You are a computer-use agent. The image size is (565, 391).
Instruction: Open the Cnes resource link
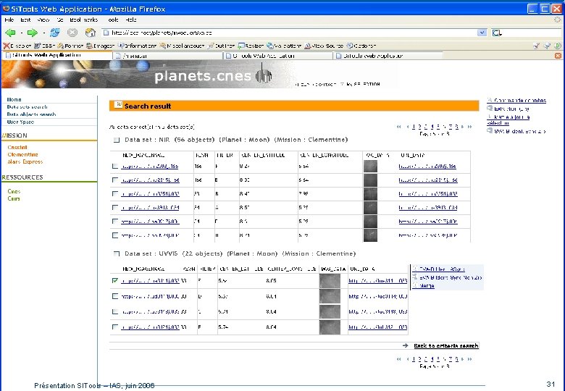click(14, 191)
